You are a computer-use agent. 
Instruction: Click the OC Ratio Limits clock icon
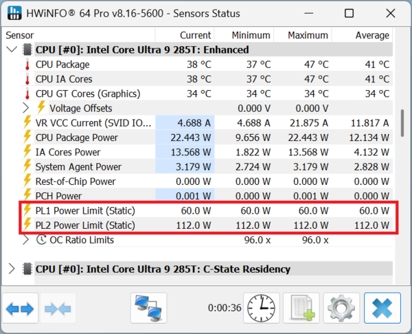coord(41,240)
